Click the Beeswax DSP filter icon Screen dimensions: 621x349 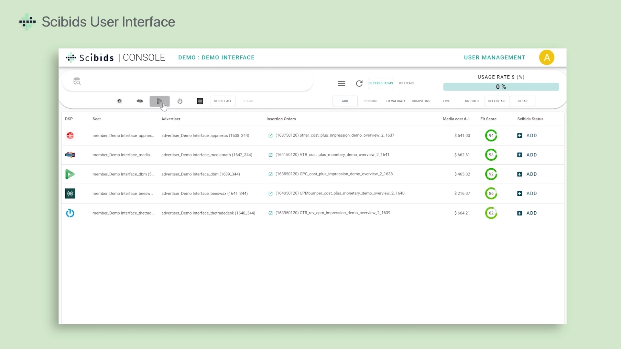[200, 101]
